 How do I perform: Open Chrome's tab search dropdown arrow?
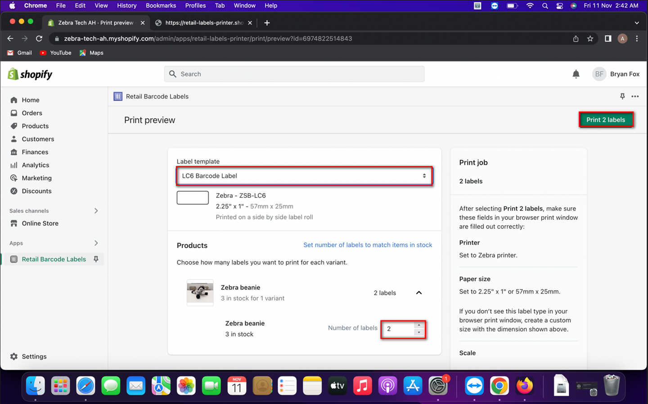point(637,22)
